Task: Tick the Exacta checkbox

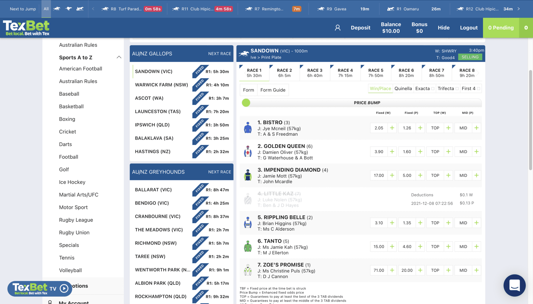Action: [x=433, y=89]
